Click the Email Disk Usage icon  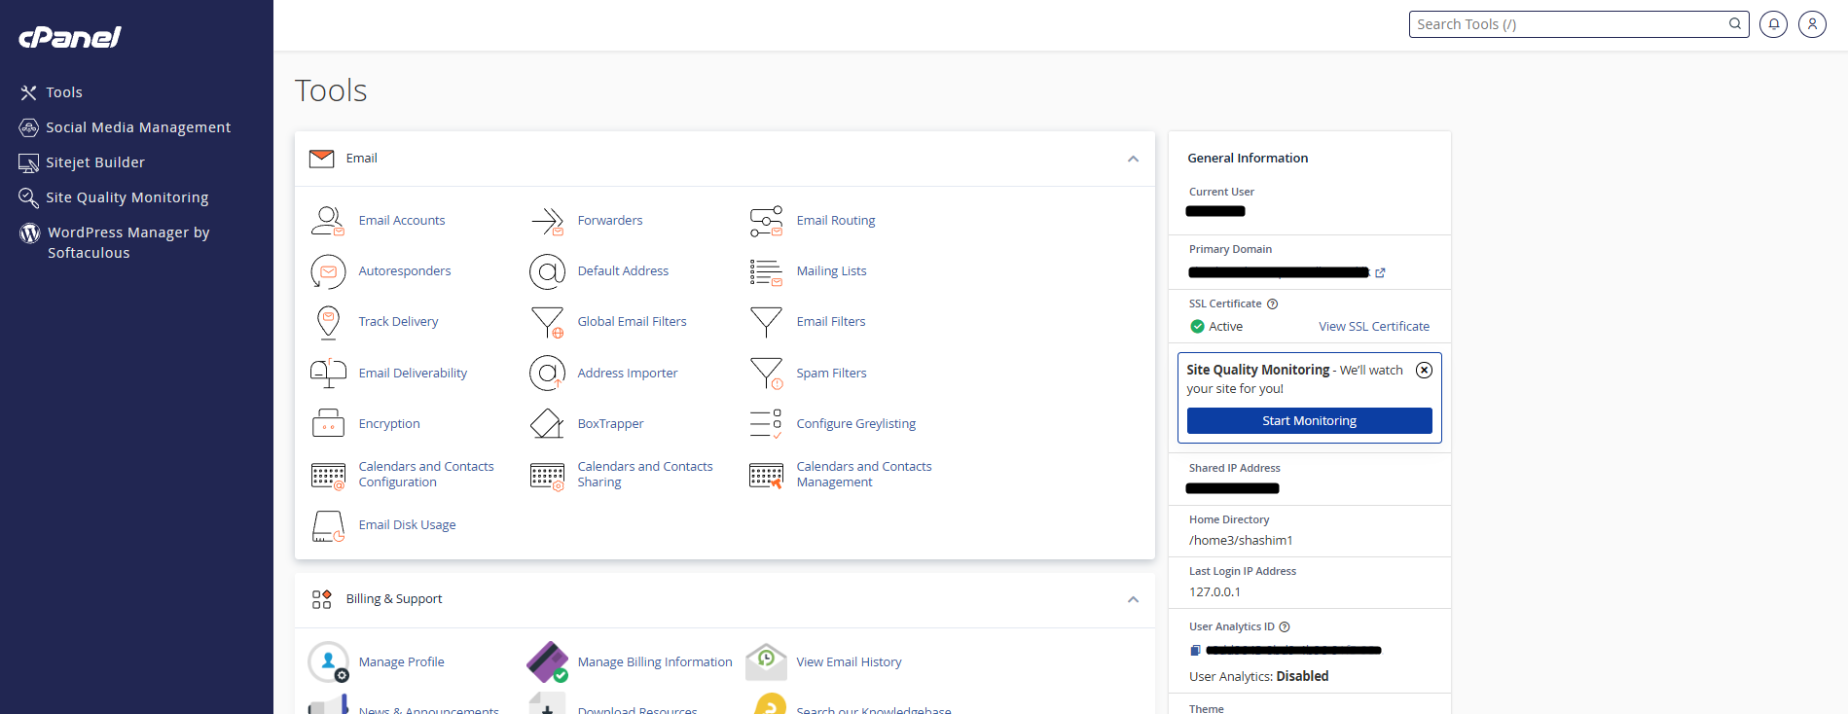(x=328, y=525)
